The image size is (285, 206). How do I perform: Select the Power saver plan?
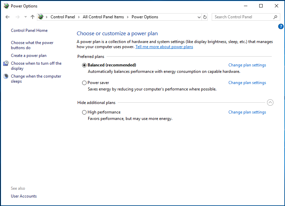point(84,82)
